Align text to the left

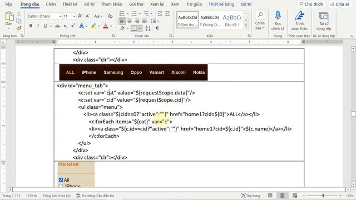click(x=122, y=21)
